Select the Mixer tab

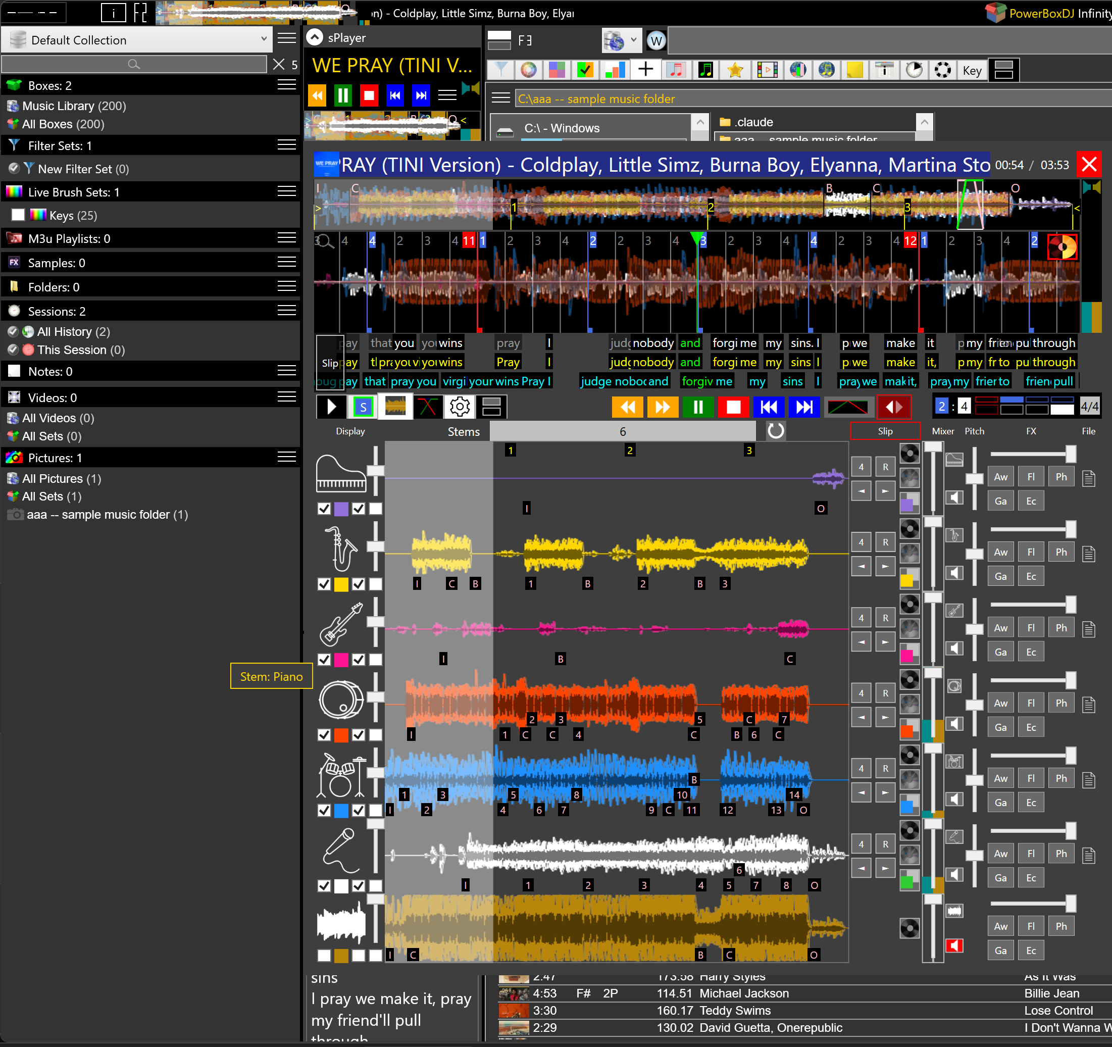(x=943, y=431)
